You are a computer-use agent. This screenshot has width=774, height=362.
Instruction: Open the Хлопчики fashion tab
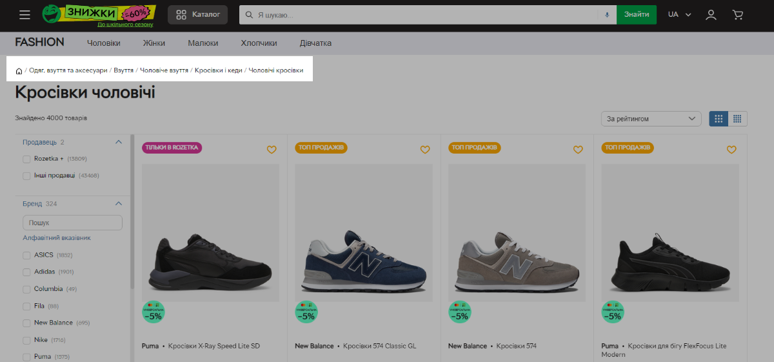259,43
